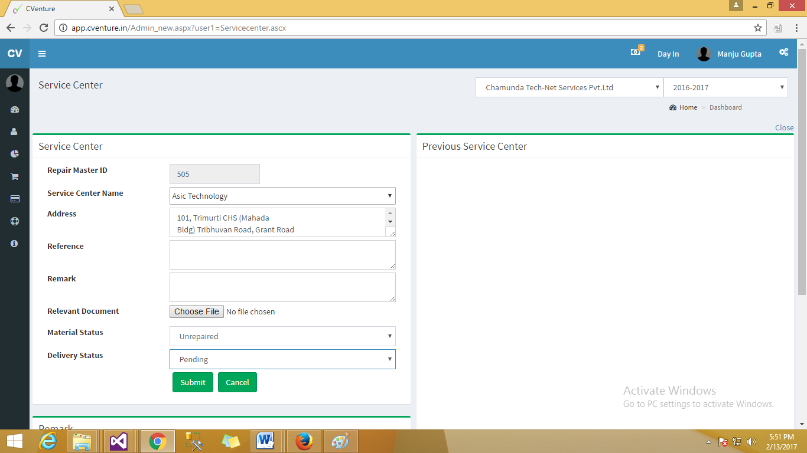Show hidden icons in the system tray
Screen dimensions: 807x453
708,442
